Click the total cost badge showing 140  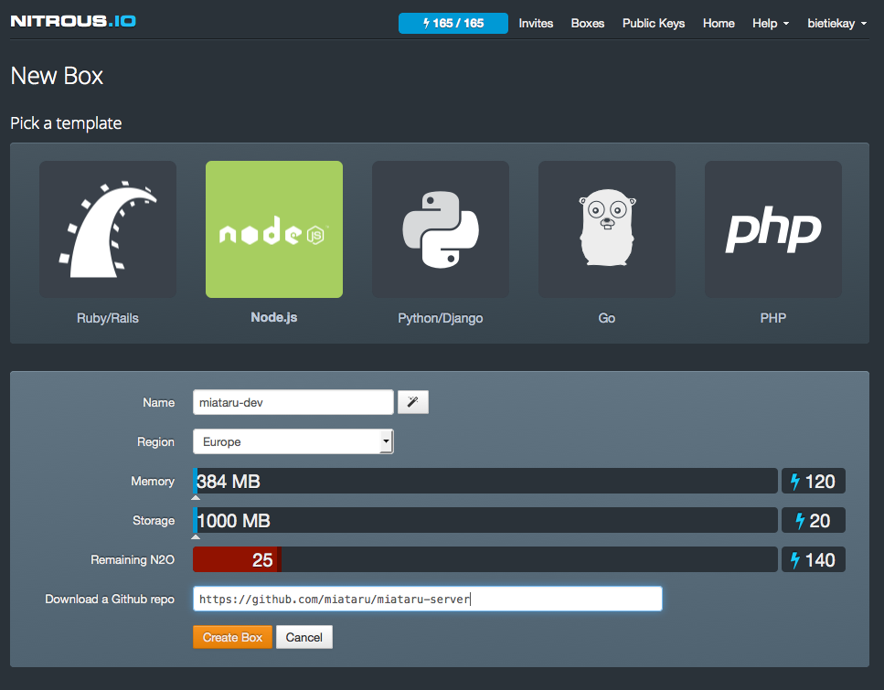pos(813,560)
